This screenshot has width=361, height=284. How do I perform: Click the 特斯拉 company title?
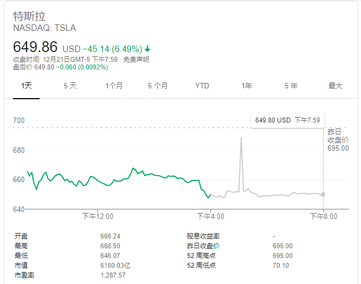coord(29,16)
